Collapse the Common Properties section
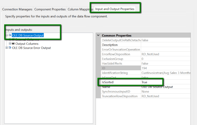 [x=98, y=36]
